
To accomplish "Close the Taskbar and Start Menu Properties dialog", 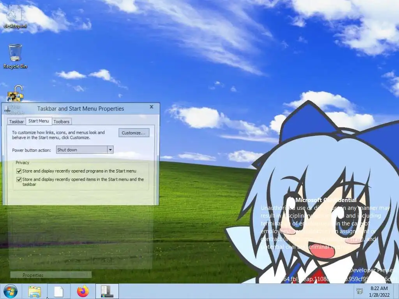I will tap(152, 107).
